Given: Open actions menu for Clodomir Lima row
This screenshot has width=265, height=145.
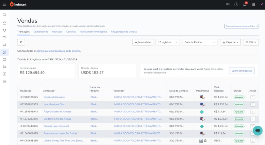Looking at the screenshot, I should pos(253,119).
